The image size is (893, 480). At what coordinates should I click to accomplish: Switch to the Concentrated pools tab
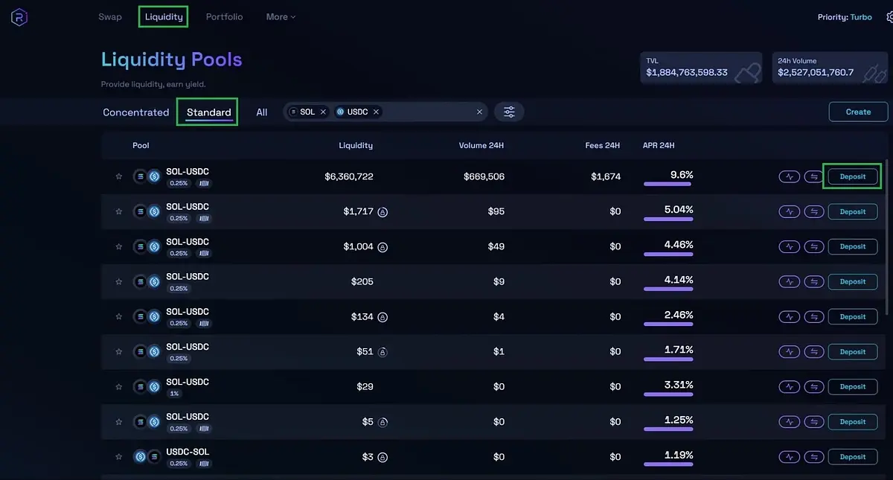(x=136, y=112)
